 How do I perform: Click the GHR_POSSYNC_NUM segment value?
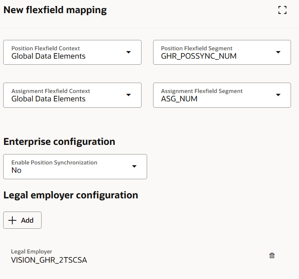(199, 56)
